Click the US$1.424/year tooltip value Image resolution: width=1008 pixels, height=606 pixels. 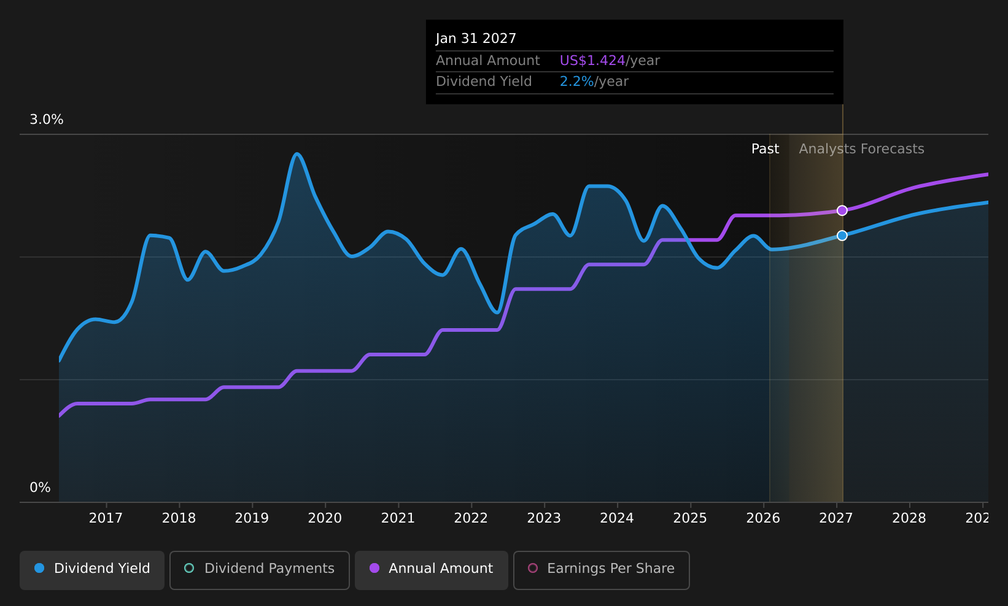coord(610,61)
